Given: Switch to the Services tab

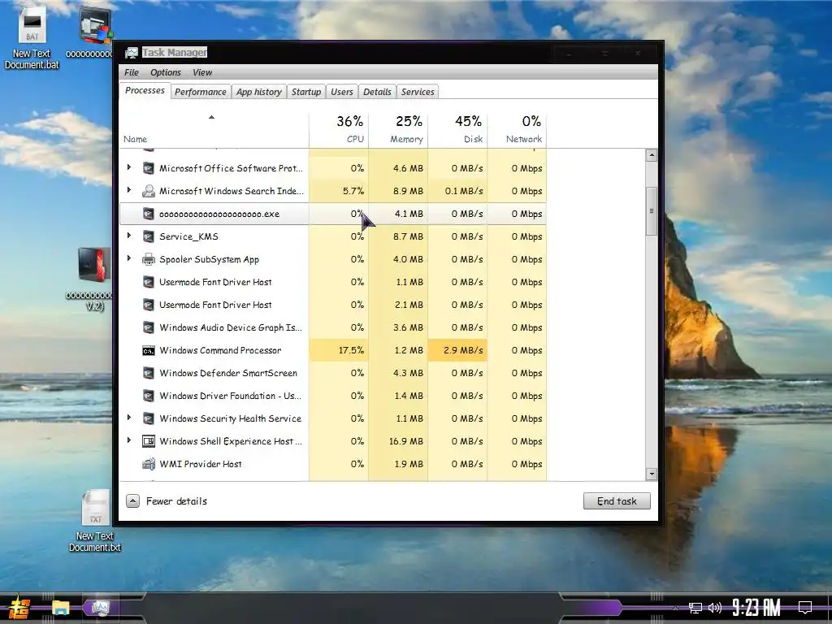Looking at the screenshot, I should pos(418,92).
